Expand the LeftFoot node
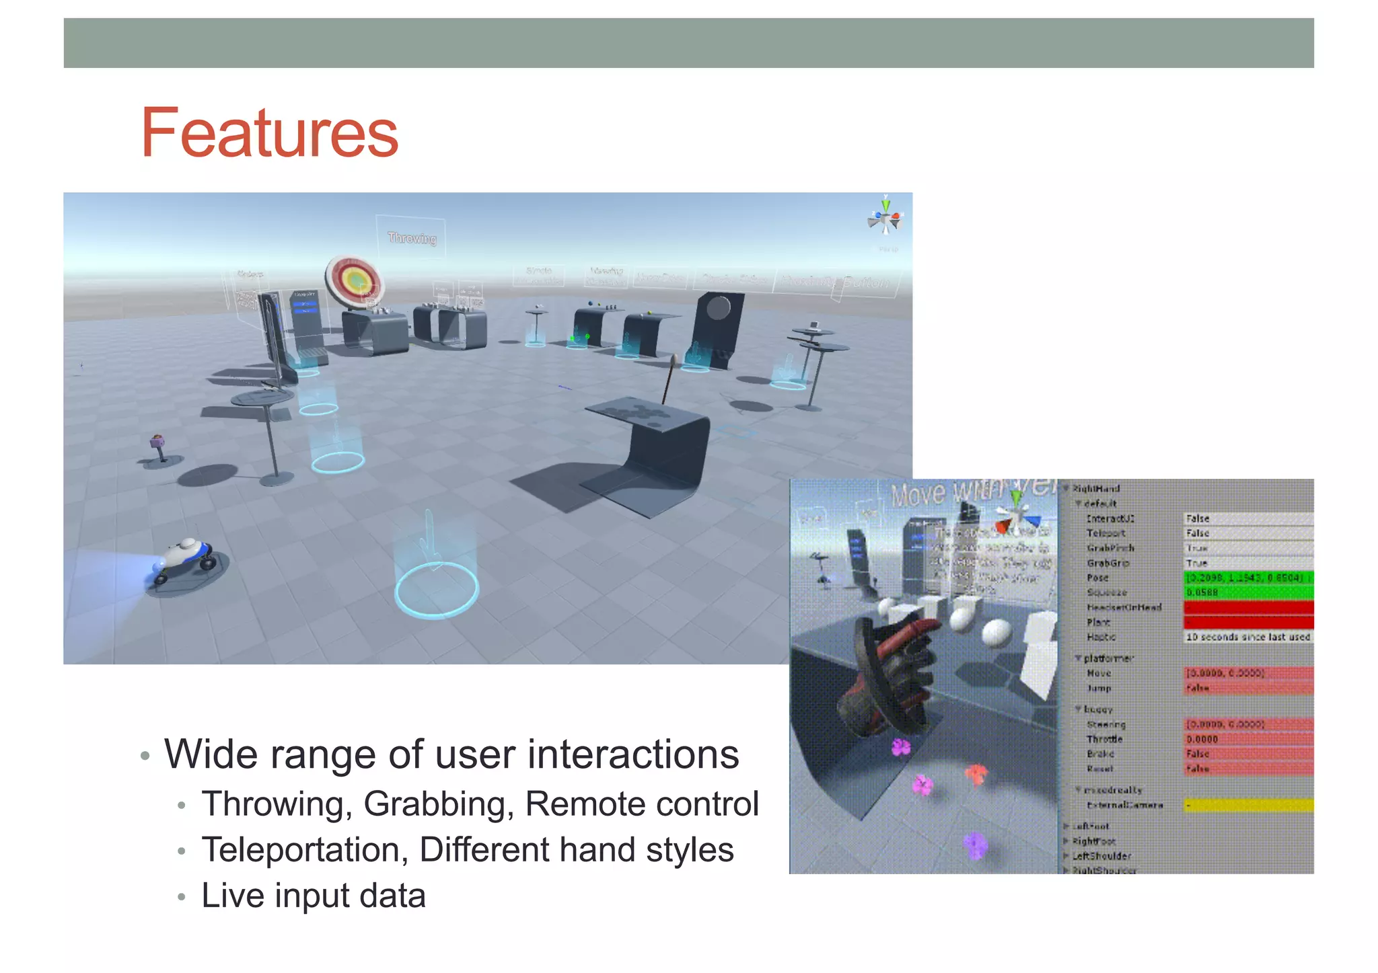The height and width of the screenshot is (973, 1378). pos(1066,826)
